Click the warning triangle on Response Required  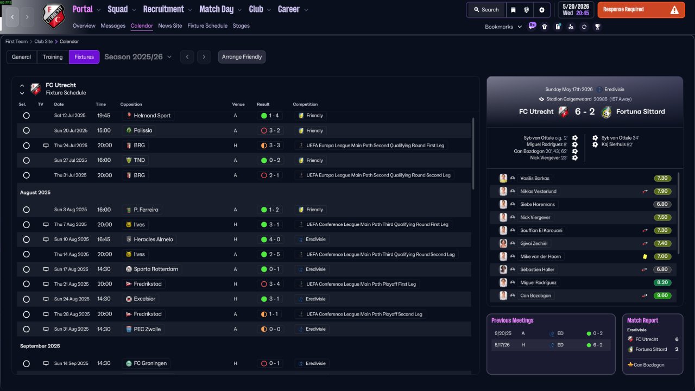(674, 10)
